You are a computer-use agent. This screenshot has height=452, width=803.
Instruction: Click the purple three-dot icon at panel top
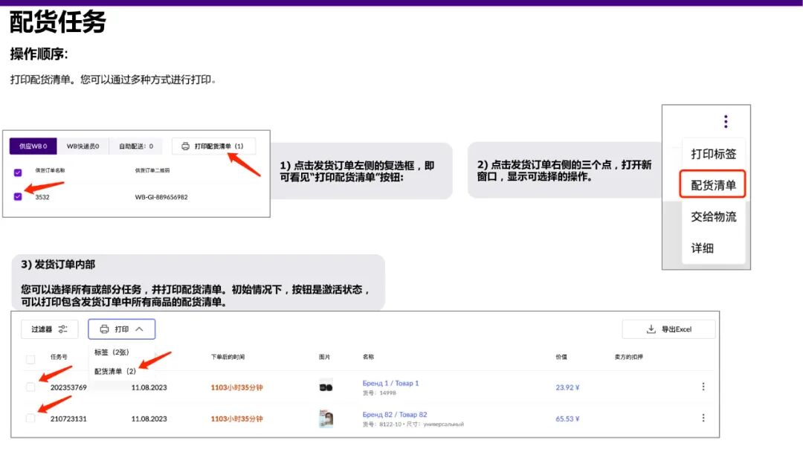725,121
